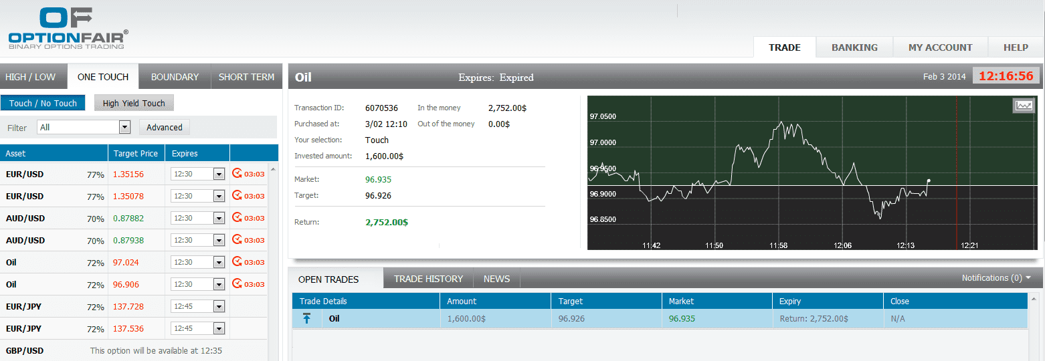1045x361 pixels.
Task: Click the timer icon on the AUD/USD 0.87882 row
Action: (237, 218)
